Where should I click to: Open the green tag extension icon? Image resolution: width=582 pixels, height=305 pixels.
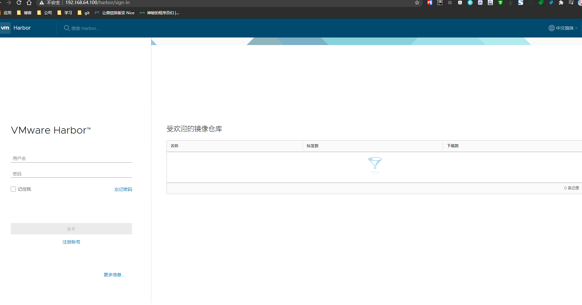coord(541,3)
